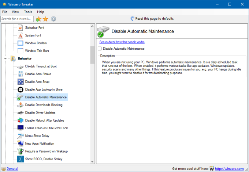The height and width of the screenshot is (172, 249).
Task: Click the green plus star bookmark icon
Action: [38, 19]
